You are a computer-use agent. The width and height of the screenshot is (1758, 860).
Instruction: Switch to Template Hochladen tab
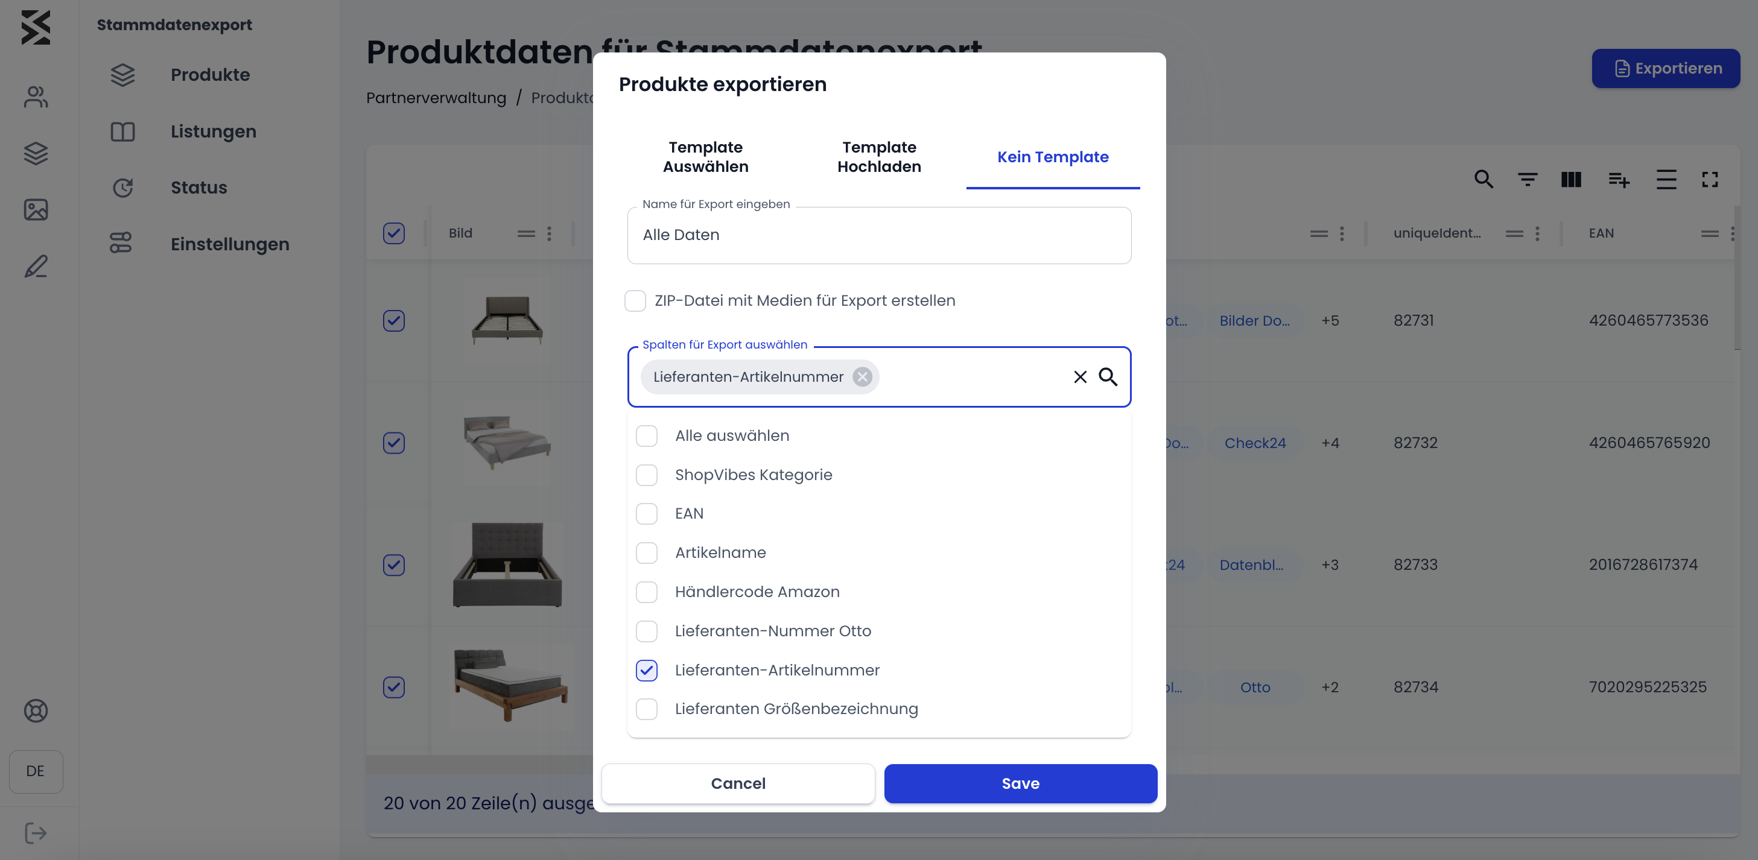click(x=879, y=157)
